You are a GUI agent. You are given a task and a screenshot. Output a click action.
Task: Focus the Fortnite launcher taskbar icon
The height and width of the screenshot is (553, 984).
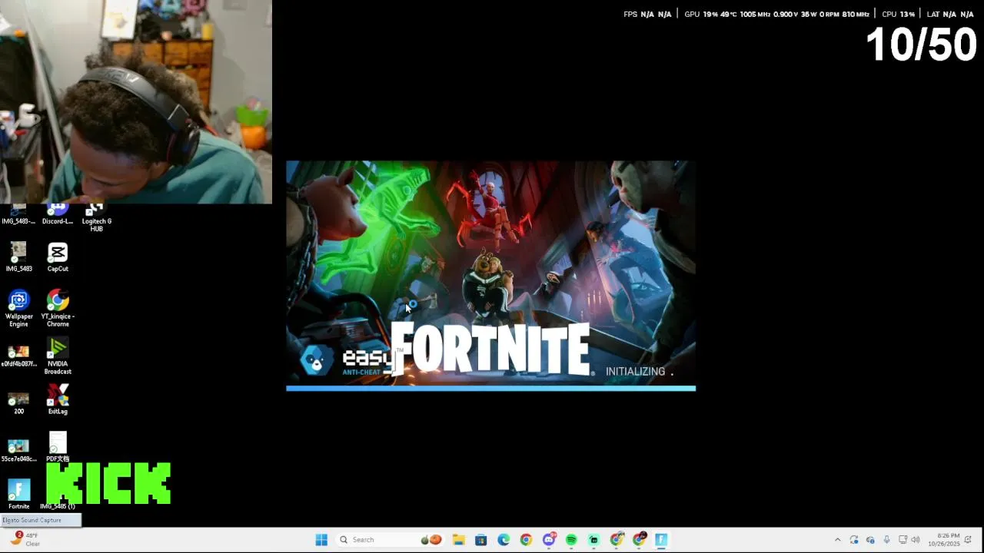coord(661,540)
